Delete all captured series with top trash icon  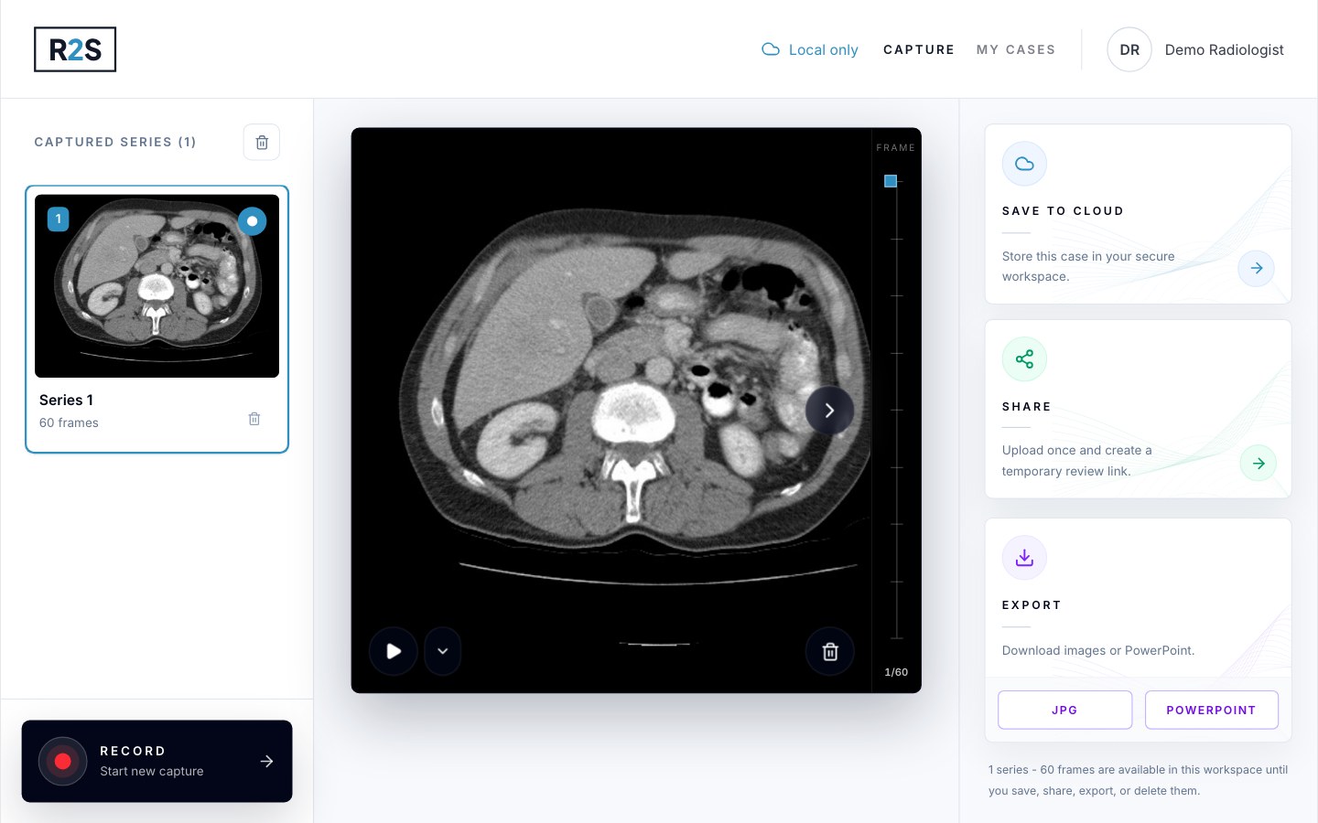[262, 142]
